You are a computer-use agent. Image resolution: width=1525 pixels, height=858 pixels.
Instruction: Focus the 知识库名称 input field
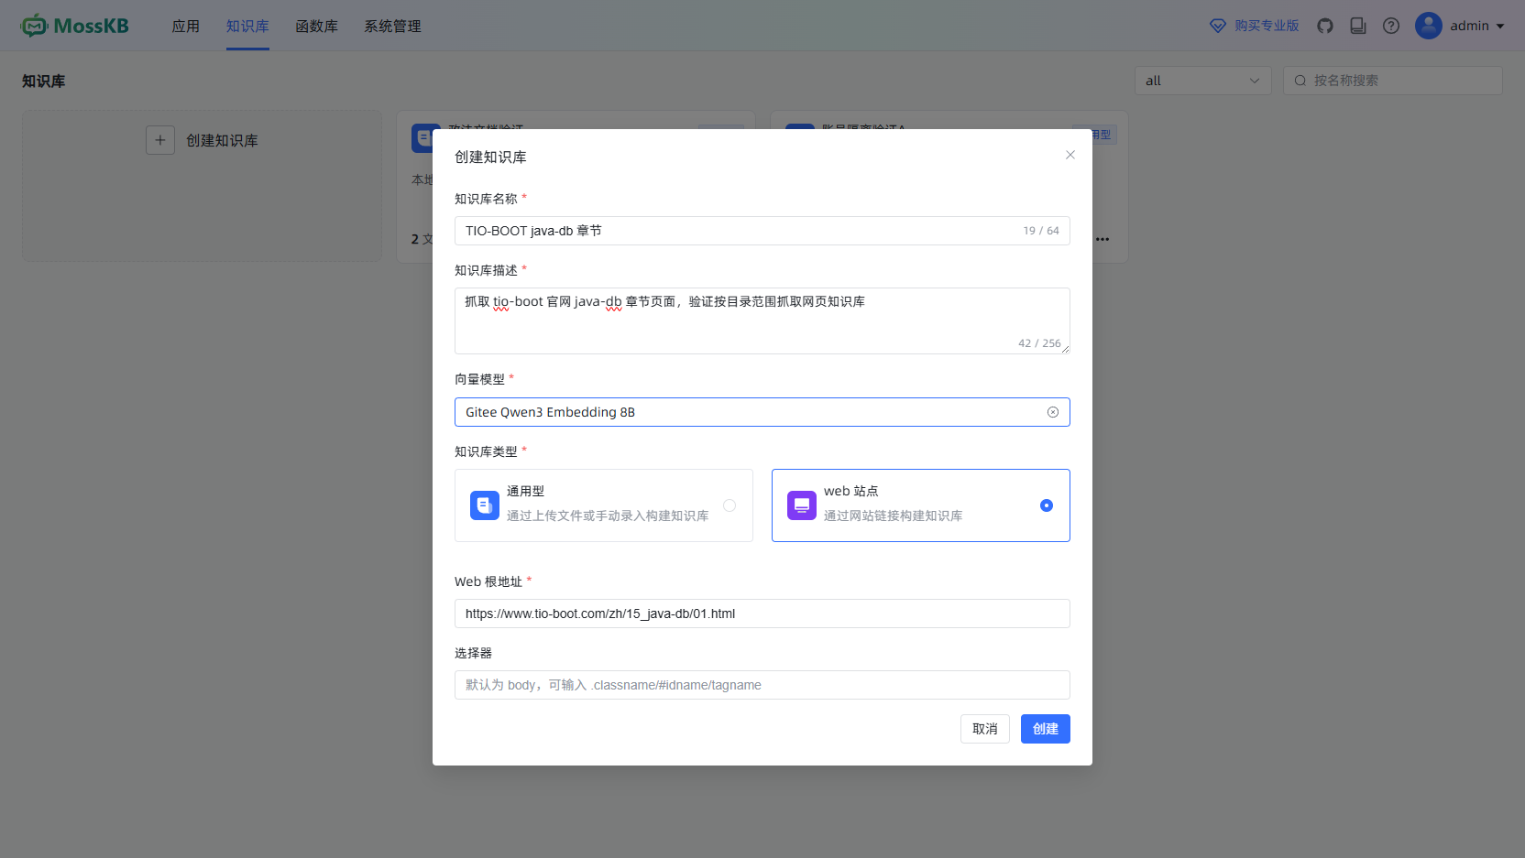coord(762,231)
